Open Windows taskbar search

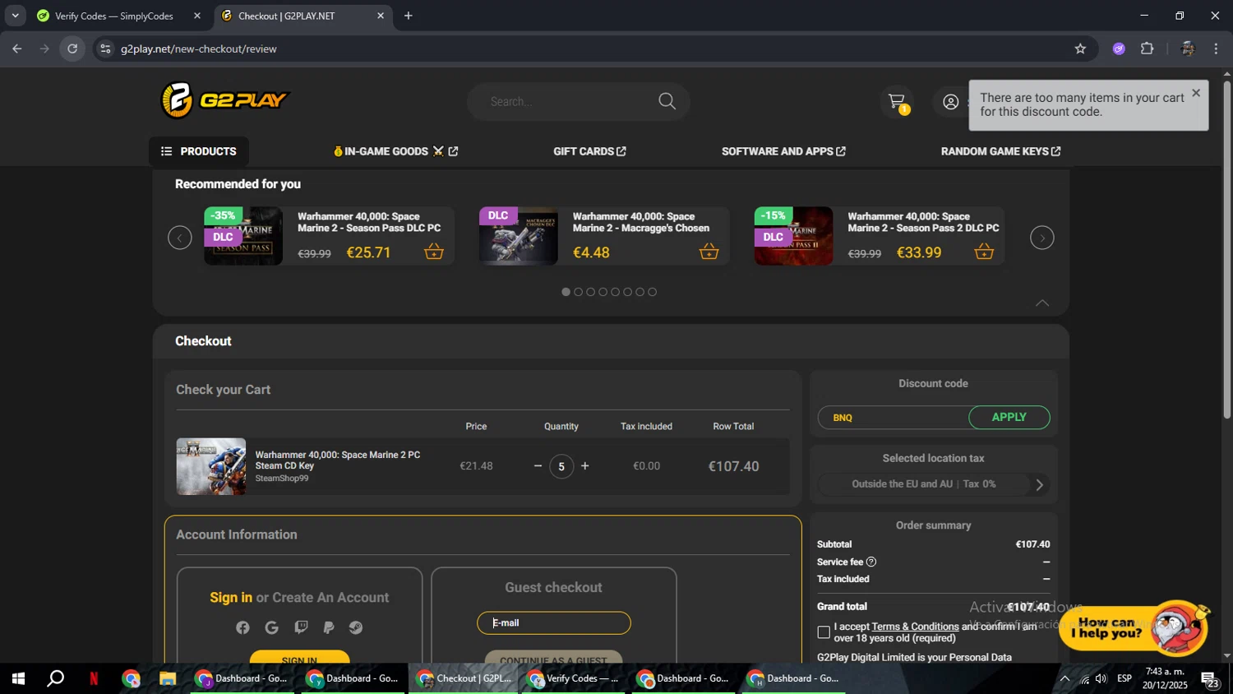coord(55,678)
